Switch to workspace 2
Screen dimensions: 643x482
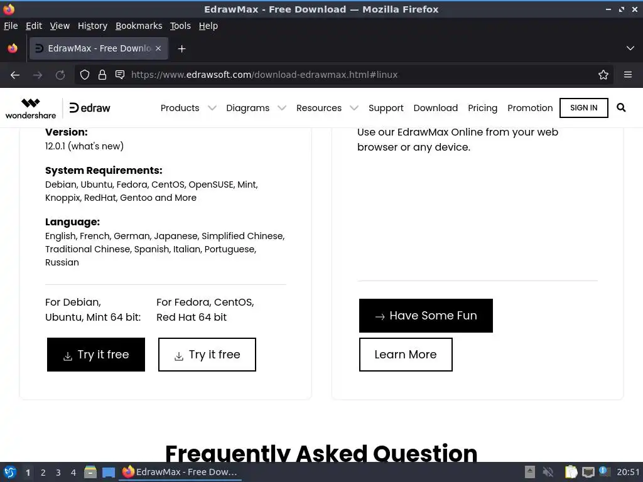click(43, 473)
